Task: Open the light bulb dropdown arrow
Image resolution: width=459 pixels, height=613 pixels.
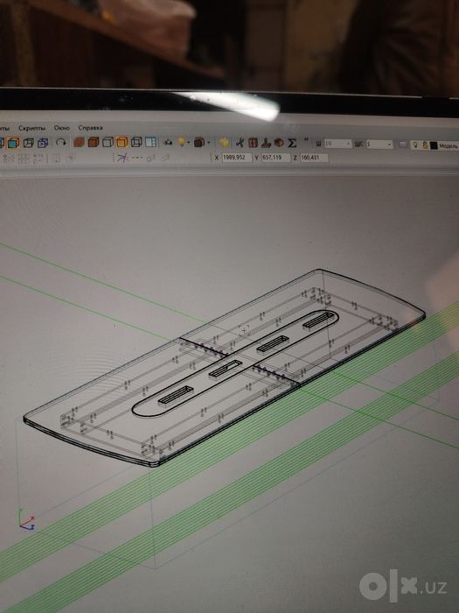Action: coord(188,143)
